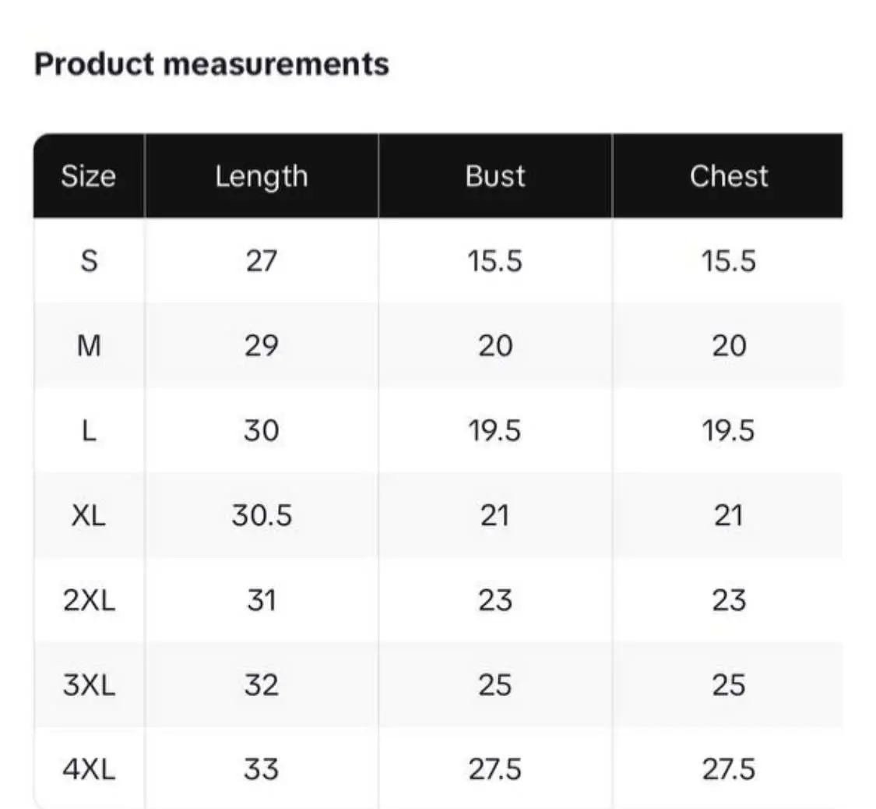Image resolution: width=876 pixels, height=809 pixels.
Task: Click the Length value 27 for S
Action: [x=262, y=261]
